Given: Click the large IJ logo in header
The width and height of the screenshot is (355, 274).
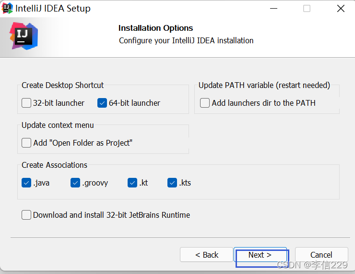Looking at the screenshot, I should (24, 36).
